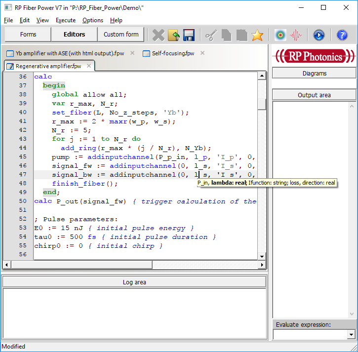This screenshot has height=352, width=358.
Task: Click the gray X delete icon
Action: click(158, 35)
